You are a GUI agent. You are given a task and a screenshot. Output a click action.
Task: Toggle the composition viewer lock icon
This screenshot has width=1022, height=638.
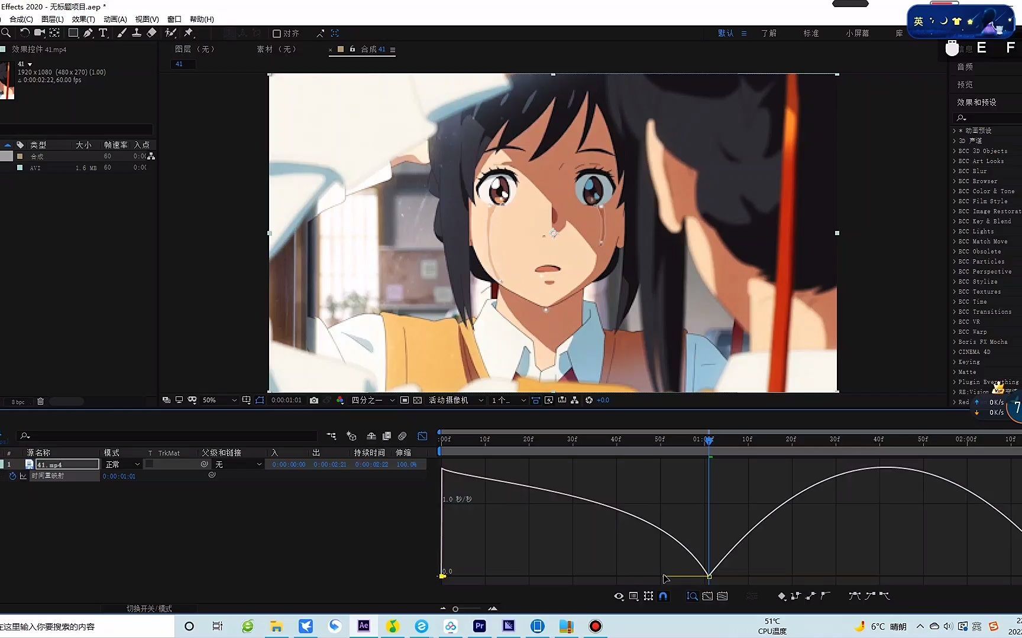click(x=352, y=49)
